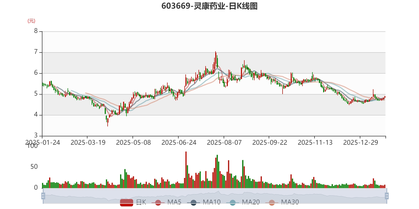Viewport: 419px width, 209px height.
Task: Toggle the MA5 line in the legend
Action: click(x=166, y=202)
